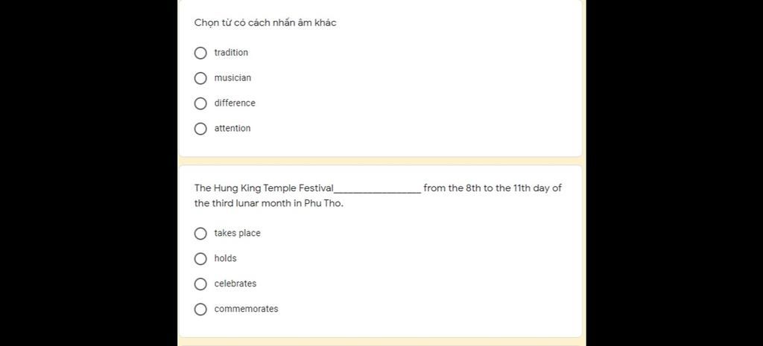Choose the 'holds' radio button
The width and height of the screenshot is (763, 346).
pos(200,259)
